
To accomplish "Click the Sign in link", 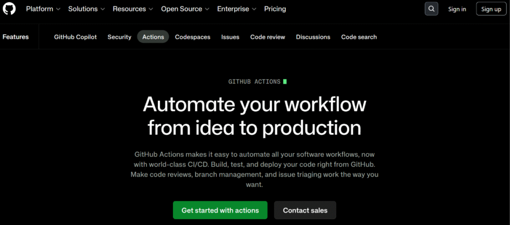I will pos(457,9).
